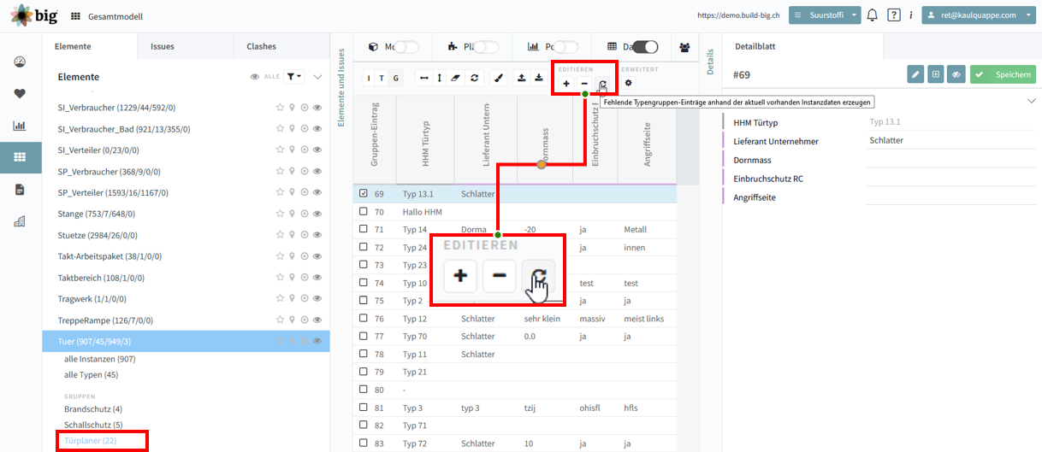1042x452 pixels.
Task: Click the eraser icon in table toolbar
Action: (x=455, y=78)
